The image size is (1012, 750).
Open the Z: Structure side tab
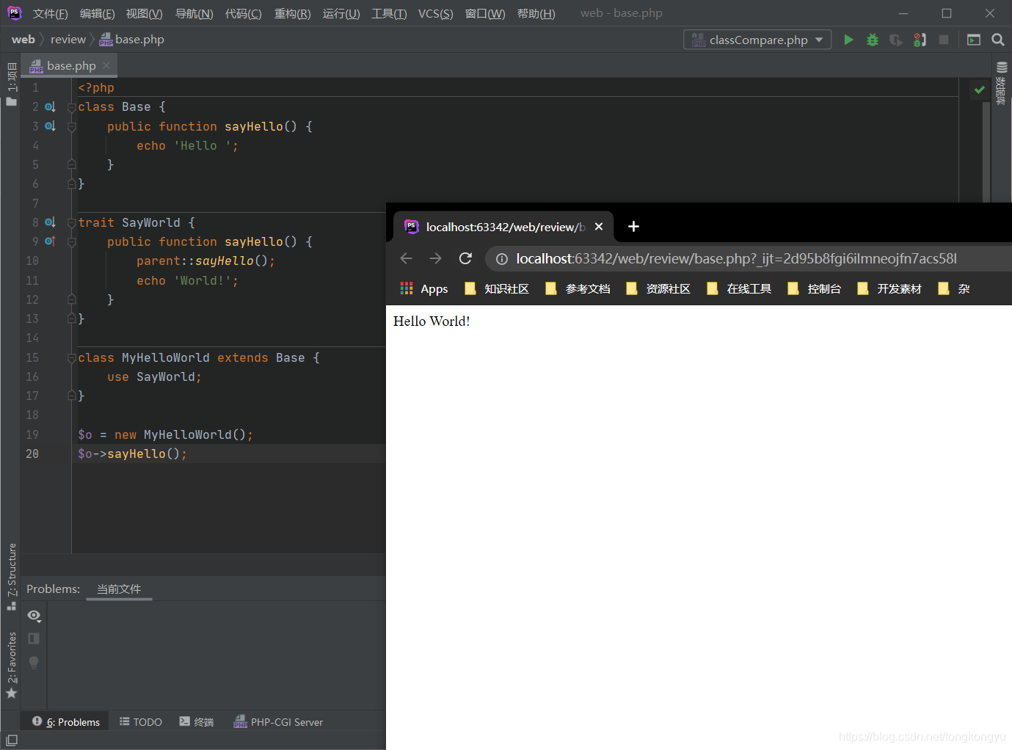coord(11,576)
